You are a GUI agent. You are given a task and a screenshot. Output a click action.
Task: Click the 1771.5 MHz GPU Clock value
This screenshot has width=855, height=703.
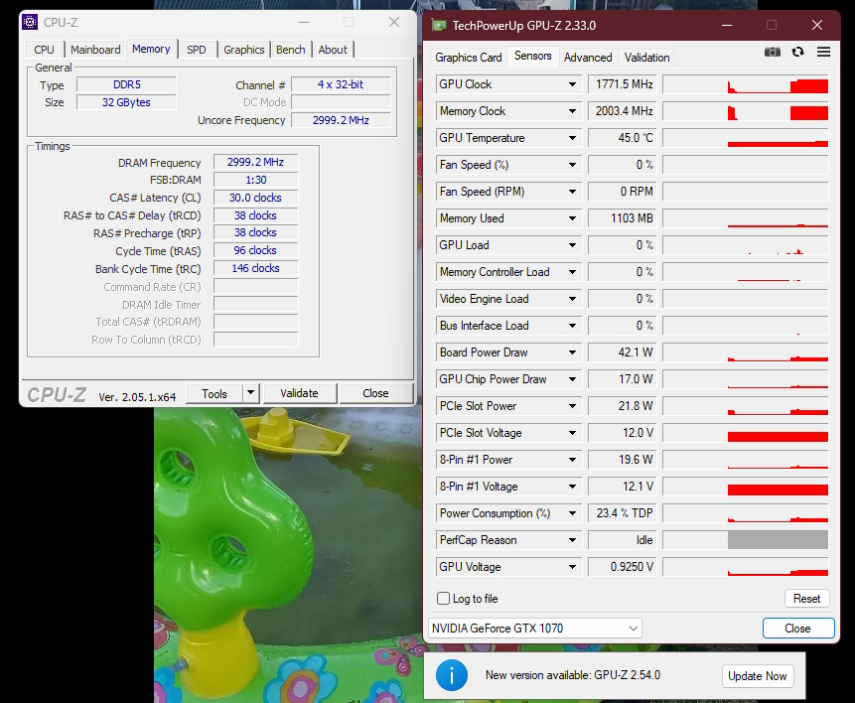coord(623,84)
